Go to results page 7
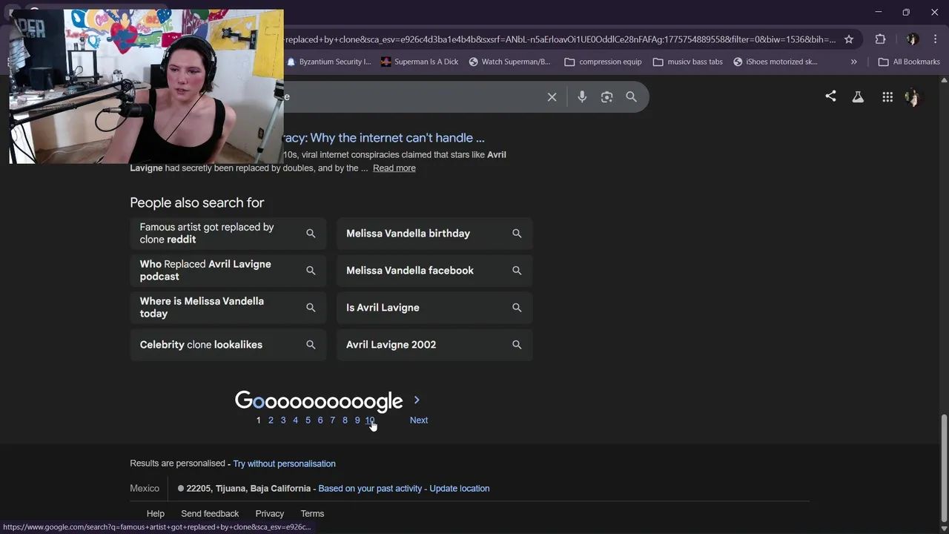Viewport: 949px width, 534px height. (x=332, y=421)
